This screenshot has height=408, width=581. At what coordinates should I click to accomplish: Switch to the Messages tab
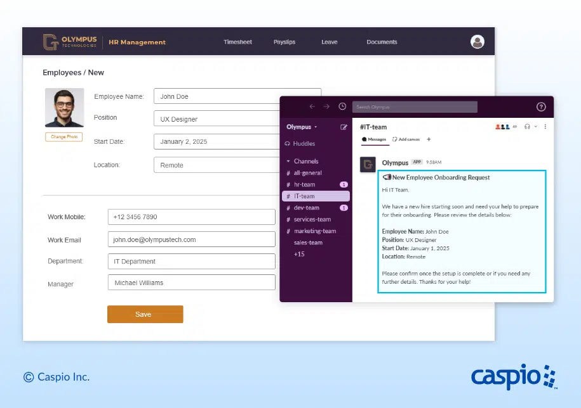coord(374,139)
